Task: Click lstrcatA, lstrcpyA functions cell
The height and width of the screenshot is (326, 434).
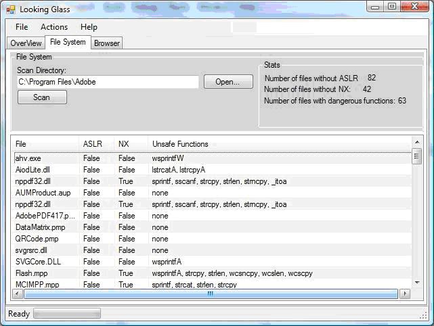Action: pyautogui.click(x=179, y=170)
